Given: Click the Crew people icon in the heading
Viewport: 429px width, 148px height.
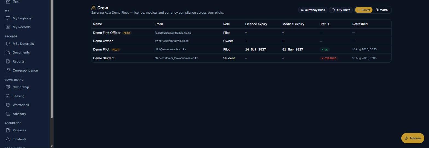Looking at the screenshot, I should (94, 8).
